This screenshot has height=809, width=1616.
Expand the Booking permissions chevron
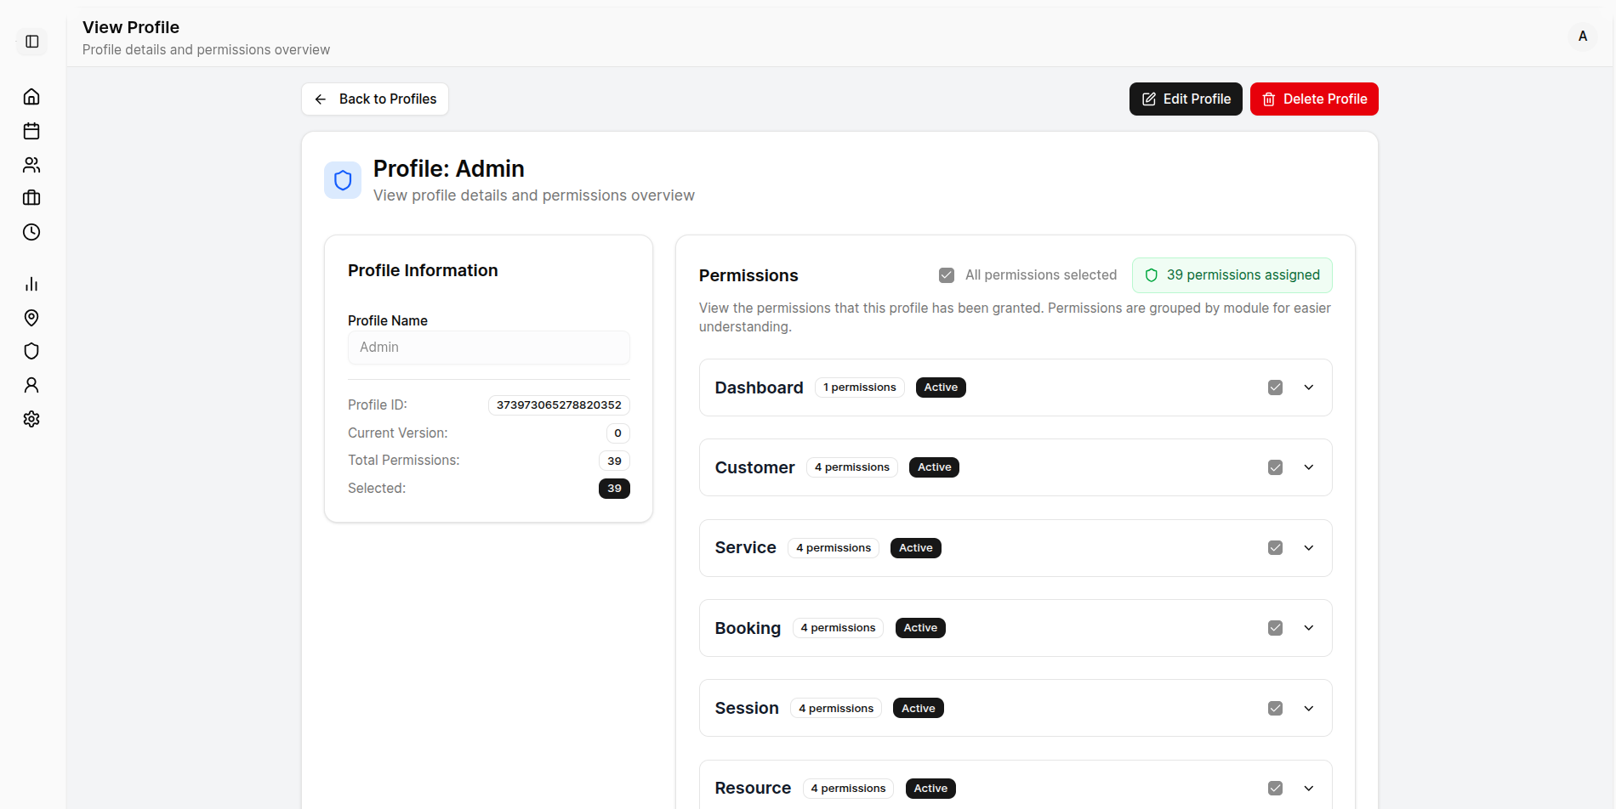point(1308,628)
